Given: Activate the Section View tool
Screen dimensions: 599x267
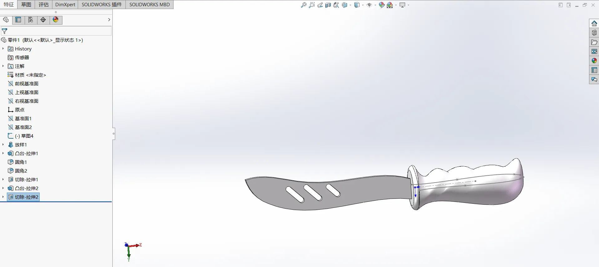Looking at the screenshot, I should [x=328, y=5].
